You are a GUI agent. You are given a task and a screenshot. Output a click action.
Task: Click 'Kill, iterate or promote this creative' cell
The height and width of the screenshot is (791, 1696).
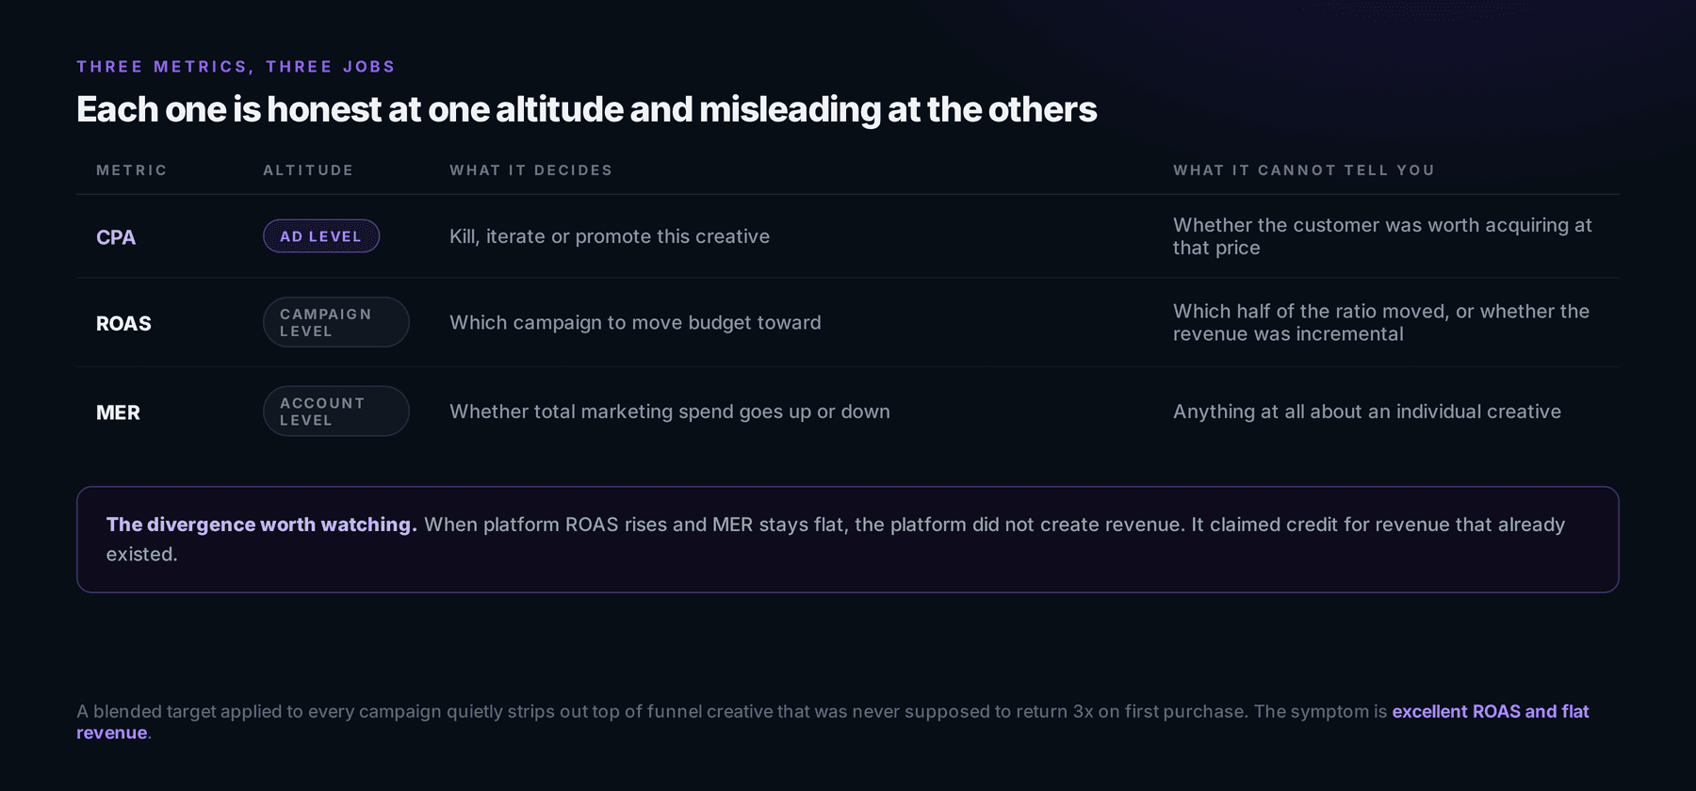click(610, 236)
